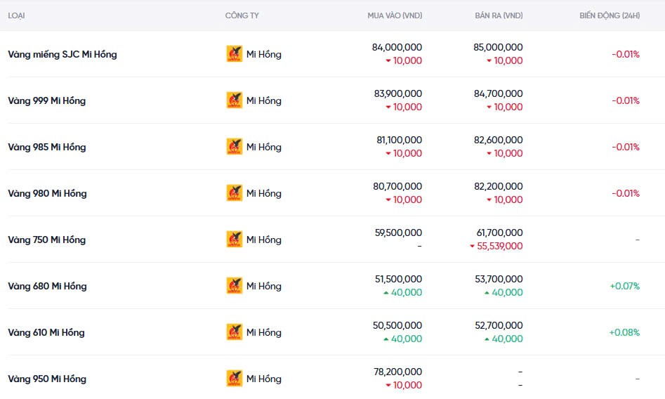
Task: Select the Vàng 610 Mi Hồng product name
Action: pos(46,332)
